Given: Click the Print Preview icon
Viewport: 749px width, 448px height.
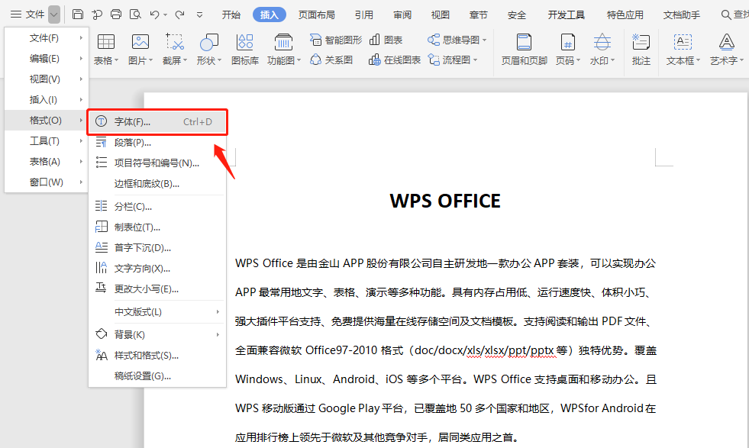Looking at the screenshot, I should [x=135, y=15].
